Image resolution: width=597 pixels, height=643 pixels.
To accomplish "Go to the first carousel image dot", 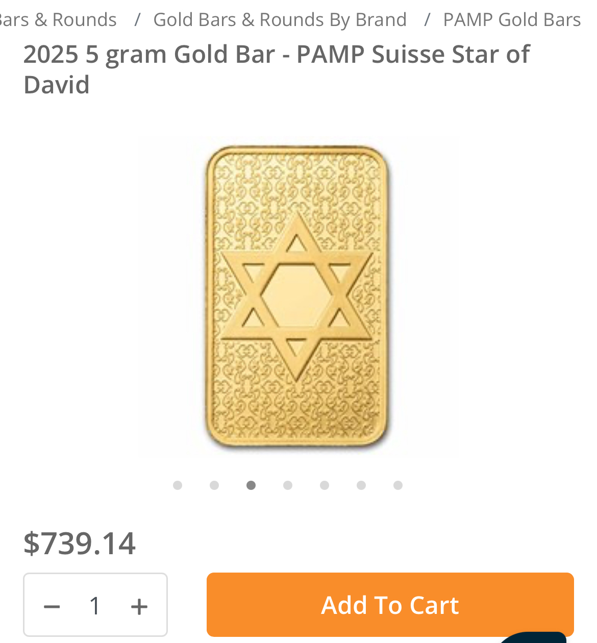I will [178, 485].
